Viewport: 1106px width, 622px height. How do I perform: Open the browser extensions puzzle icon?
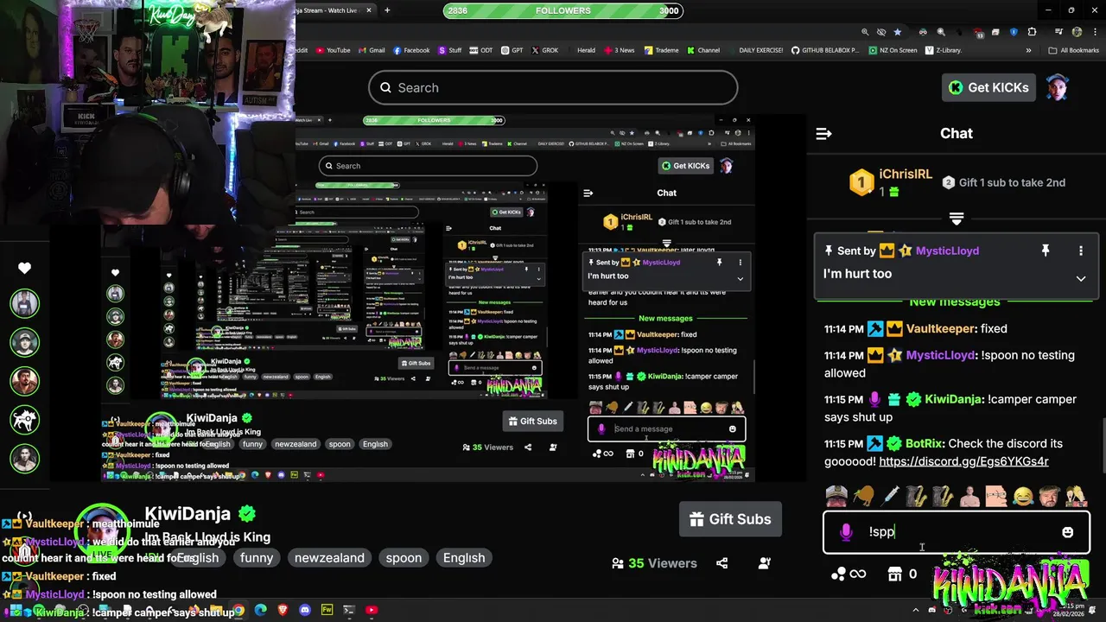click(x=1032, y=32)
